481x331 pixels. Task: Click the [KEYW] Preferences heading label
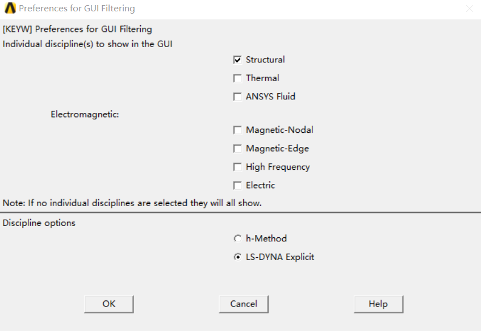tap(77, 29)
